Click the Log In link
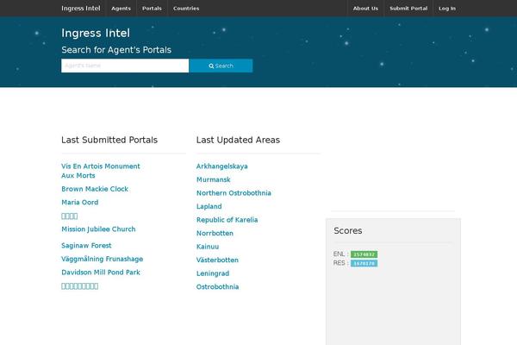Viewport: 517px width, 345px height. (447, 9)
